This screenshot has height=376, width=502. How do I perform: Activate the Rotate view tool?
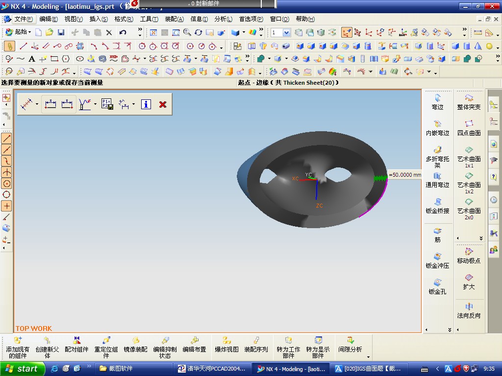[199, 32]
